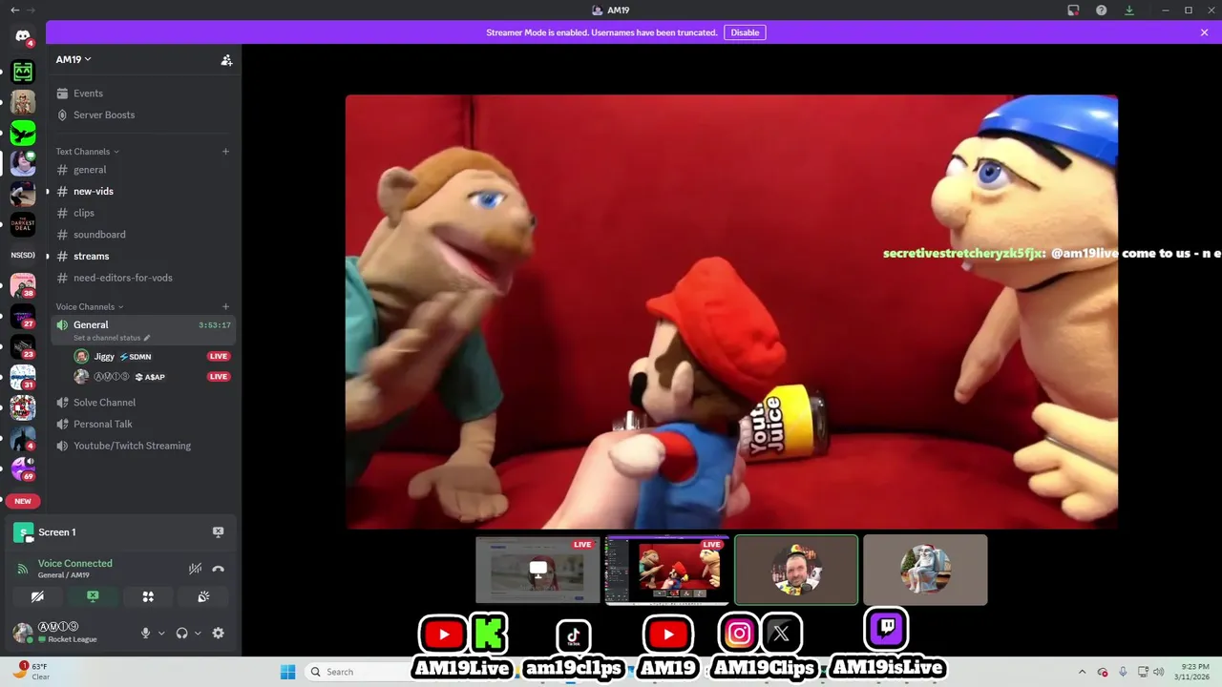
Task: Open the general text channel
Action: pyautogui.click(x=143, y=170)
